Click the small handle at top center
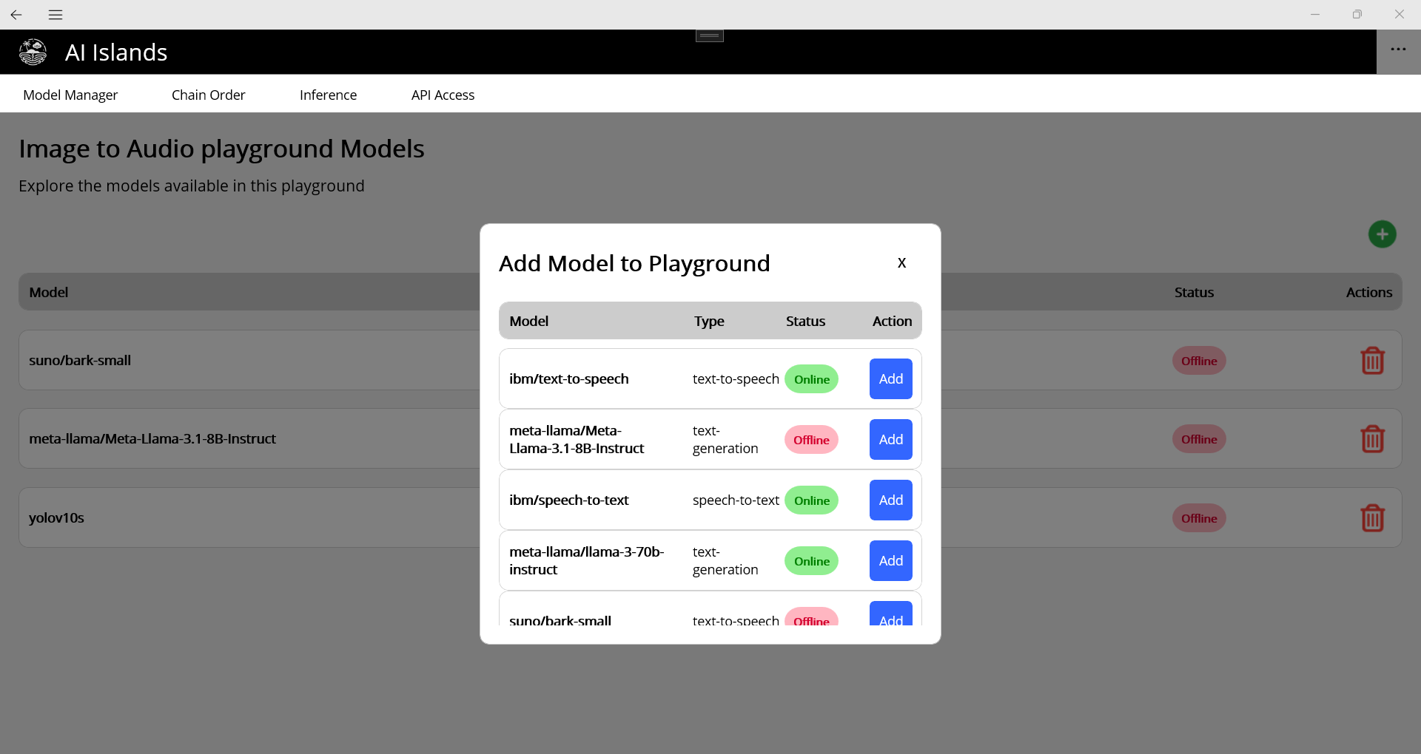The image size is (1421, 754). point(709,35)
